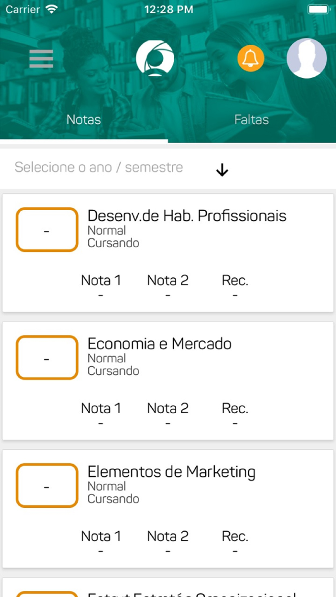The image size is (336, 597).
Task: Click the grade badge for Desenv.de Hab. Profissionais
Action: click(x=47, y=229)
